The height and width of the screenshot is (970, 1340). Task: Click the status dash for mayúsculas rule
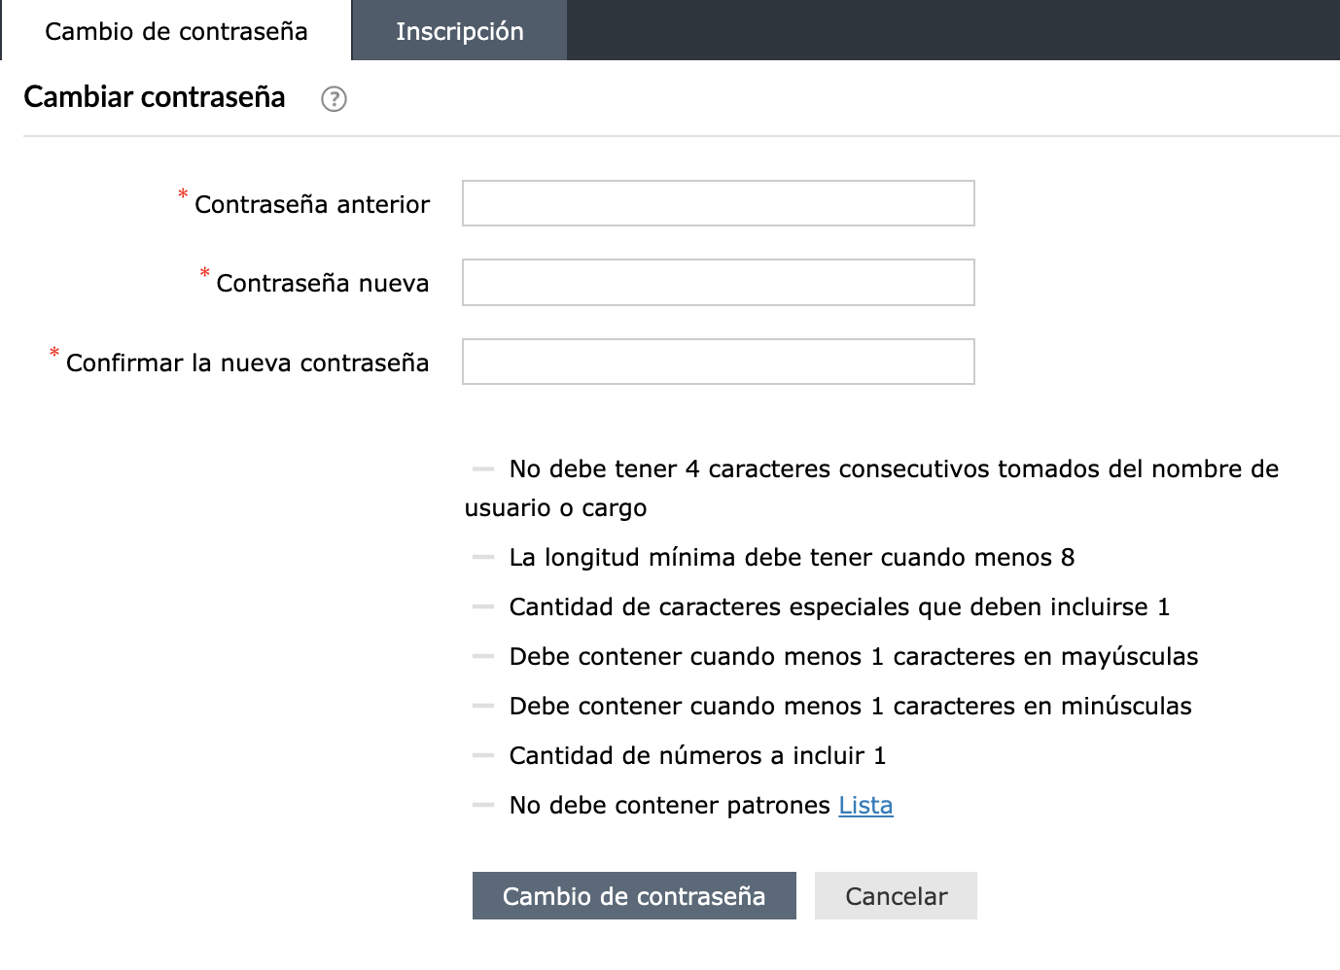[x=483, y=657]
